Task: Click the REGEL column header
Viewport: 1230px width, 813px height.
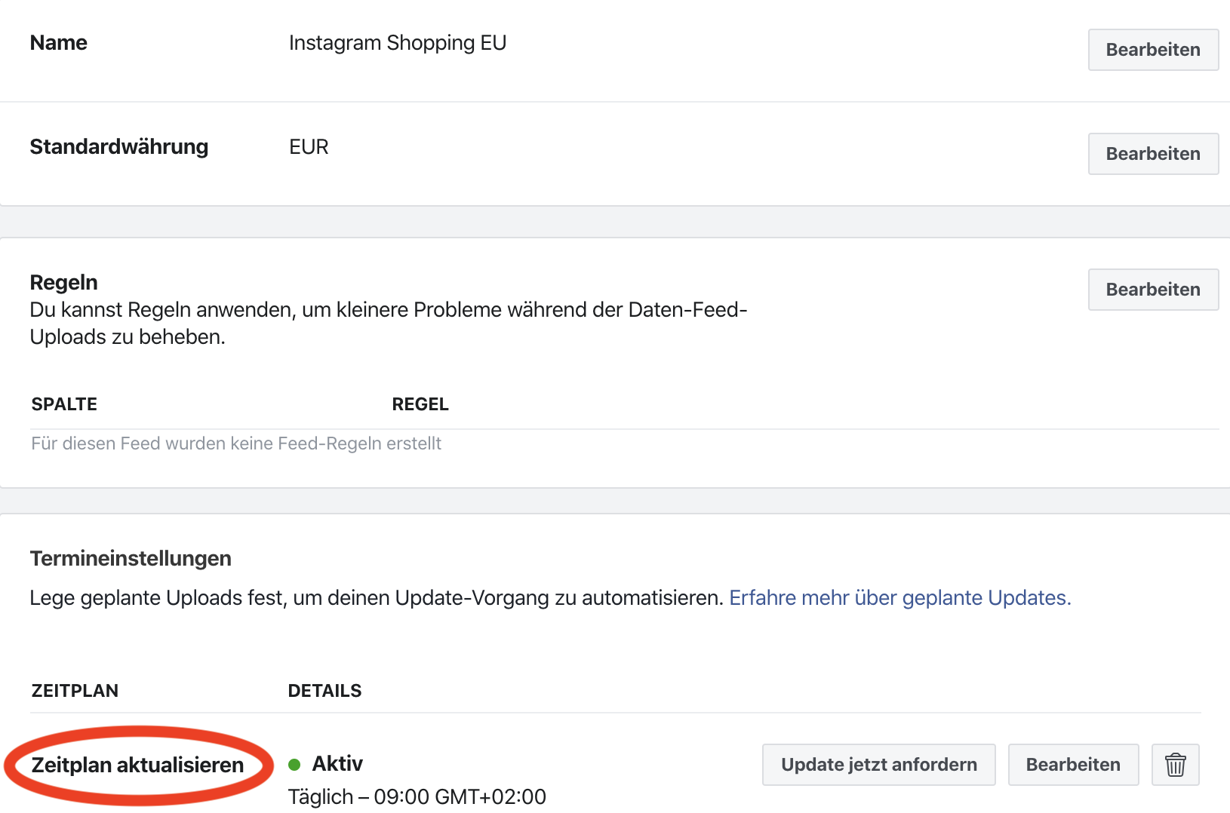Action: click(420, 404)
